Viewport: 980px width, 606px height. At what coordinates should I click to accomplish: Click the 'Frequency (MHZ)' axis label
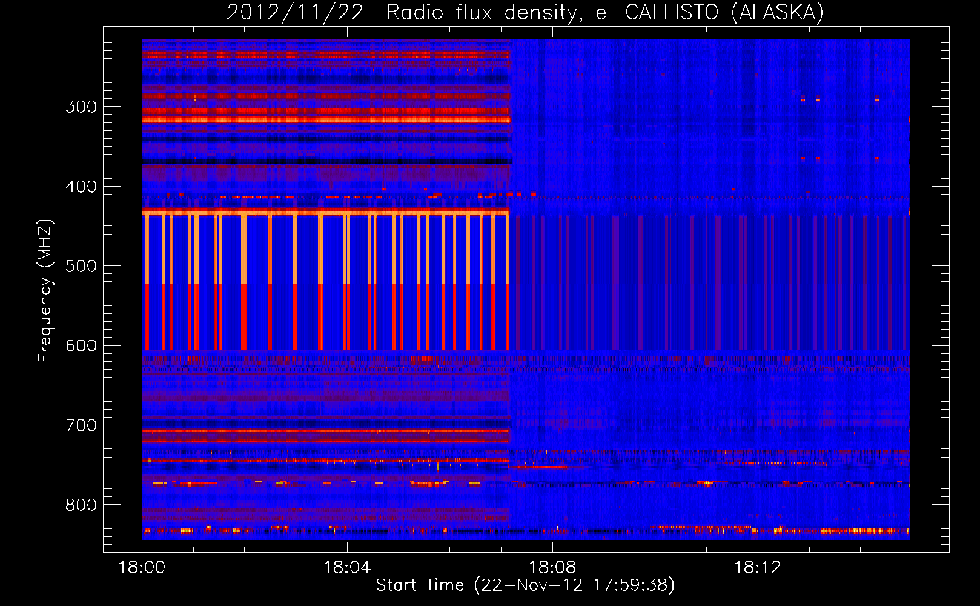coord(45,291)
